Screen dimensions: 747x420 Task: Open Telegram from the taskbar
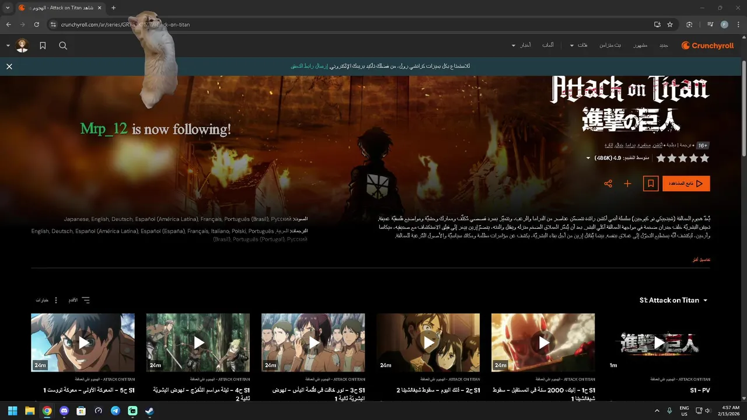(116, 411)
